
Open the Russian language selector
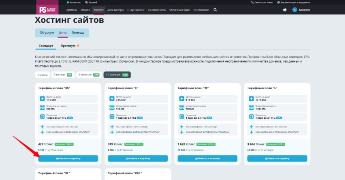[91, 3]
